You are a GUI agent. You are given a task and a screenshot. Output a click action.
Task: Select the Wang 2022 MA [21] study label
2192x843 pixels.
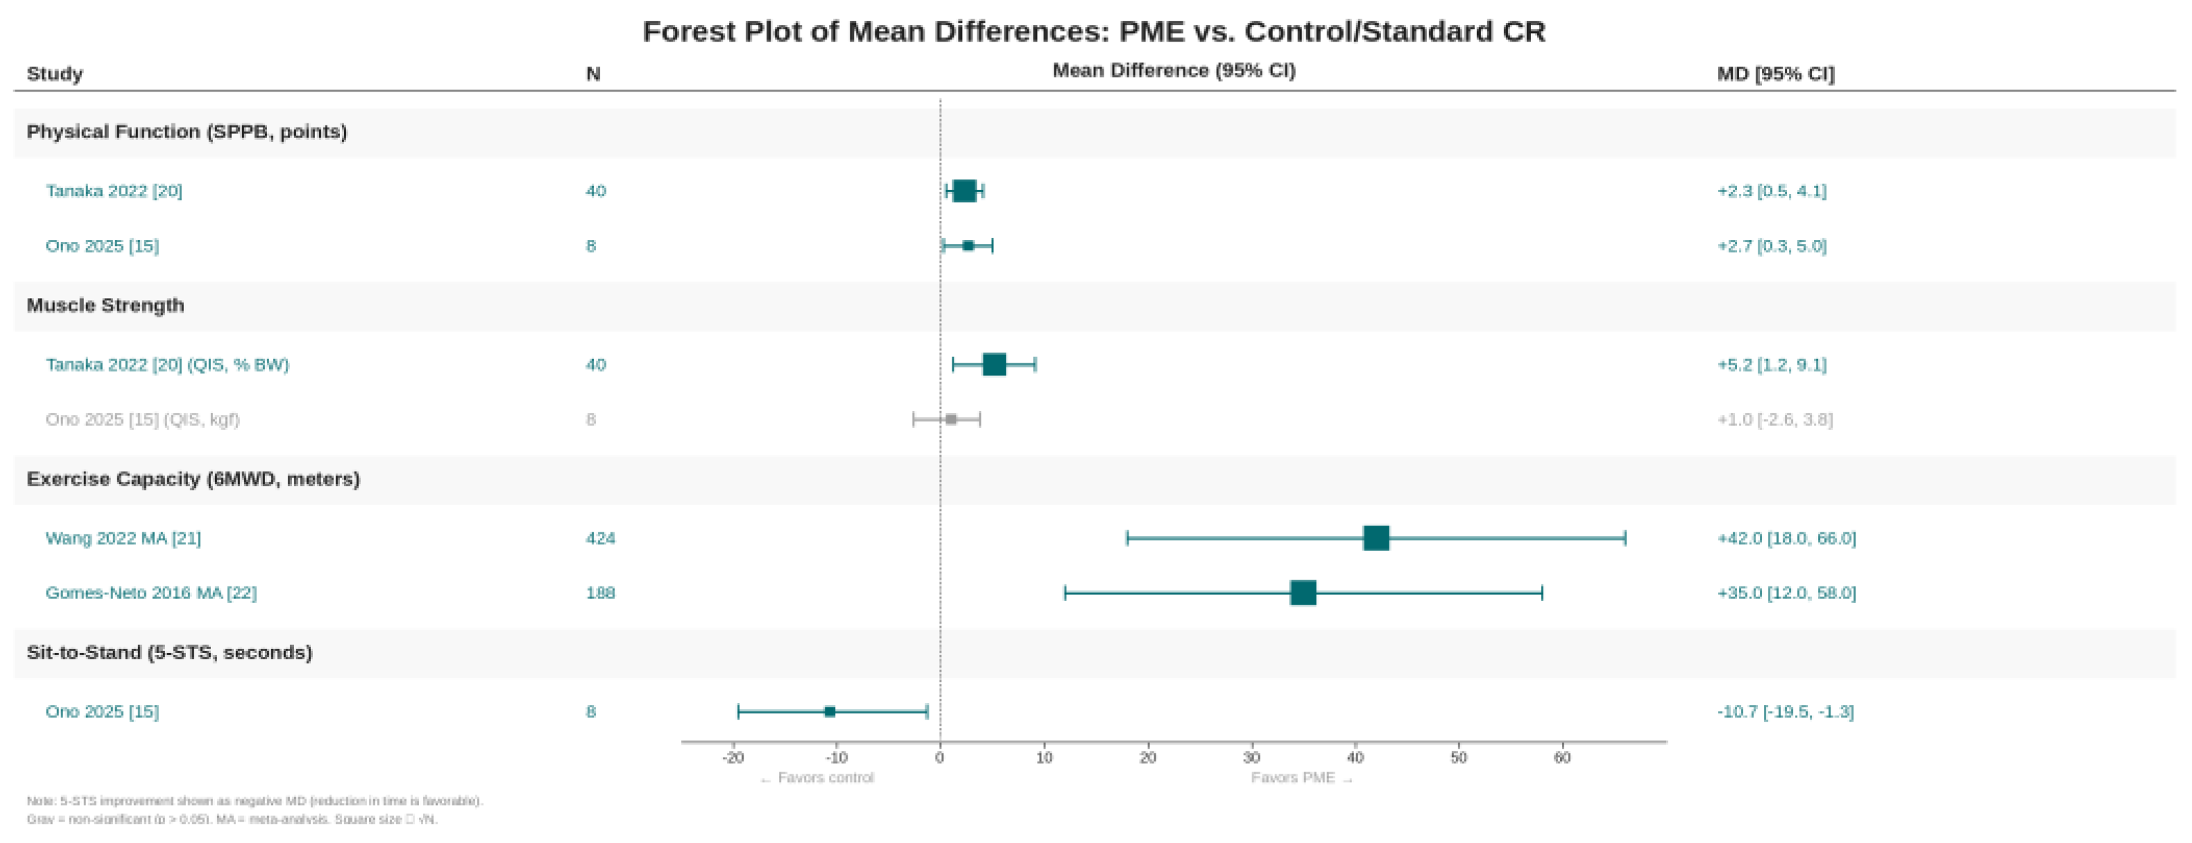[123, 537]
